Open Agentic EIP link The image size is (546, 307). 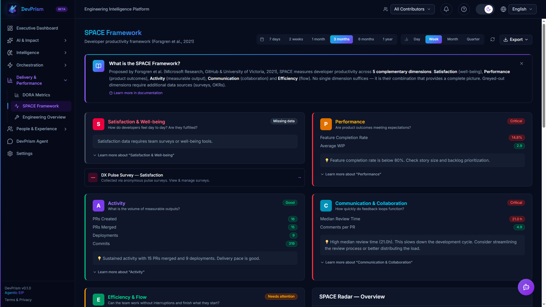14,293
